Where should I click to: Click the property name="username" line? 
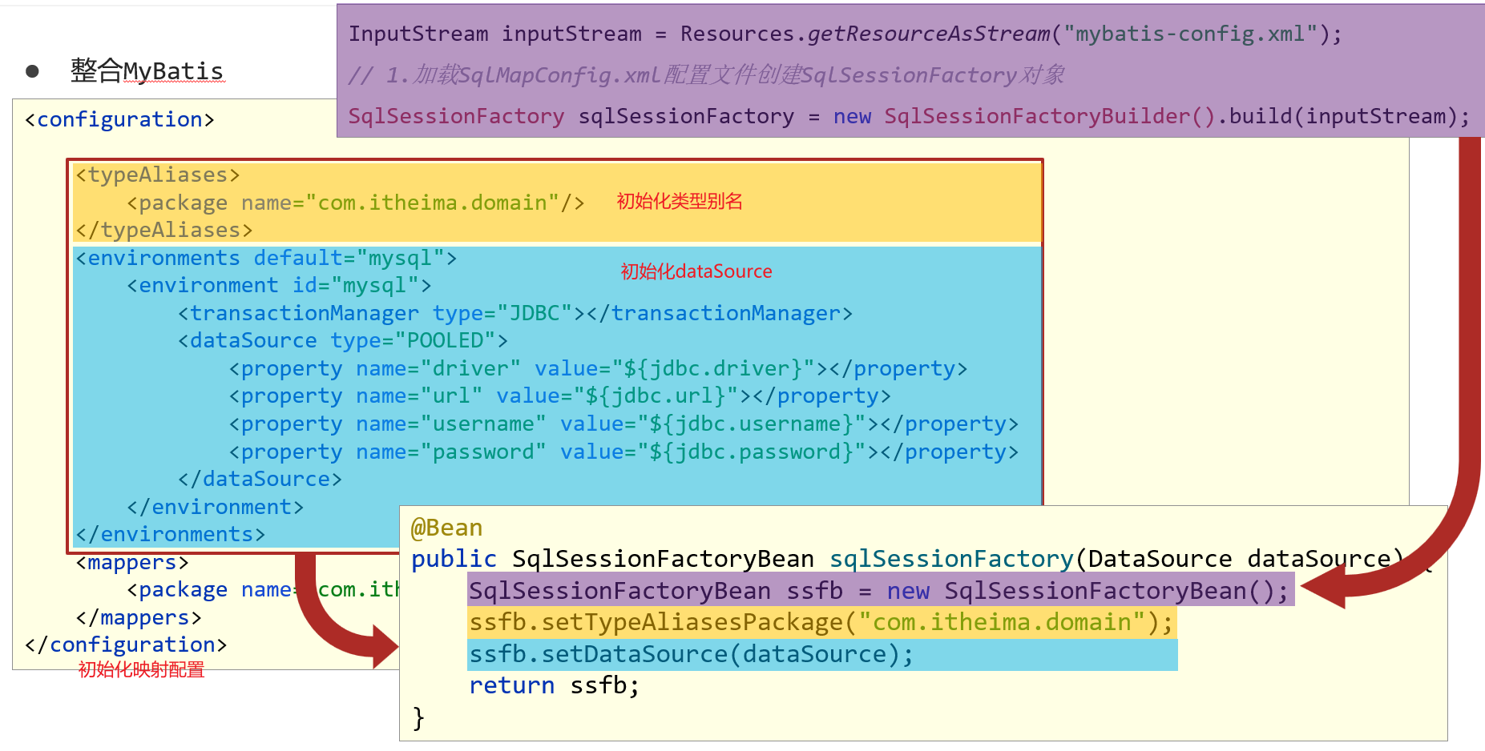click(623, 424)
